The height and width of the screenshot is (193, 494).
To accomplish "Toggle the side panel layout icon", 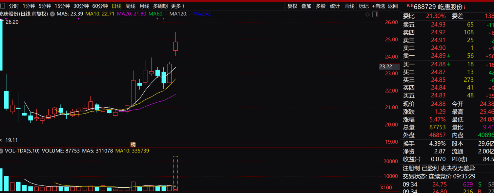I will pos(375,14).
